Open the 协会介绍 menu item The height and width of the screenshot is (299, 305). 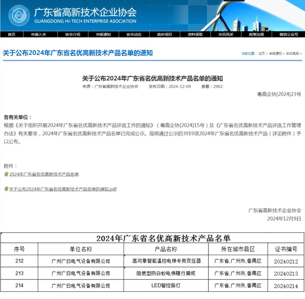pyautogui.click(x=73, y=34)
